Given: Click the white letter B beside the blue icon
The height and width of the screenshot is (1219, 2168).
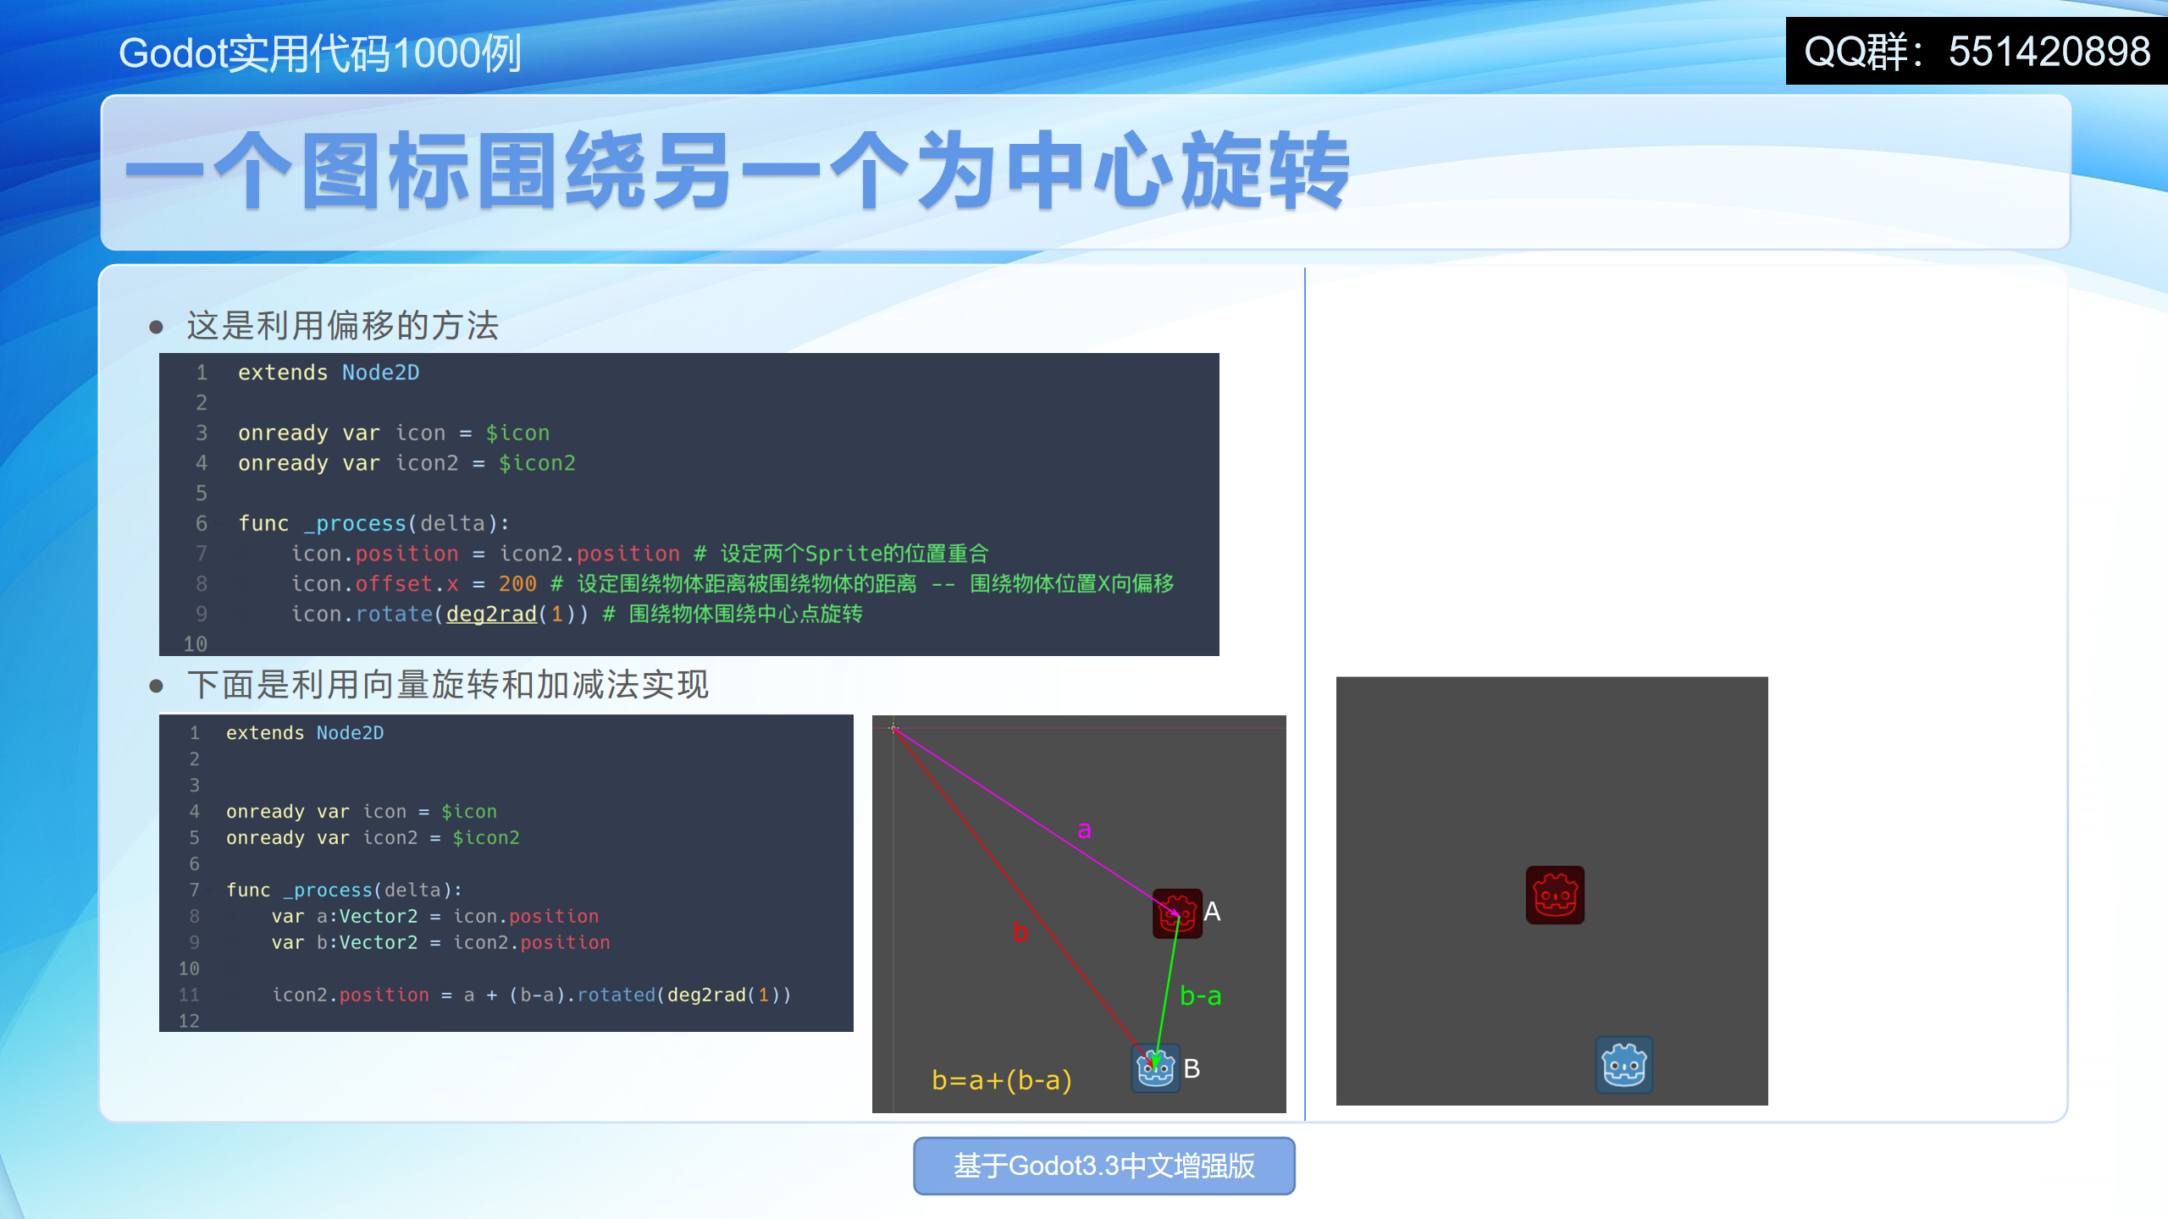Looking at the screenshot, I should 1192,1069.
